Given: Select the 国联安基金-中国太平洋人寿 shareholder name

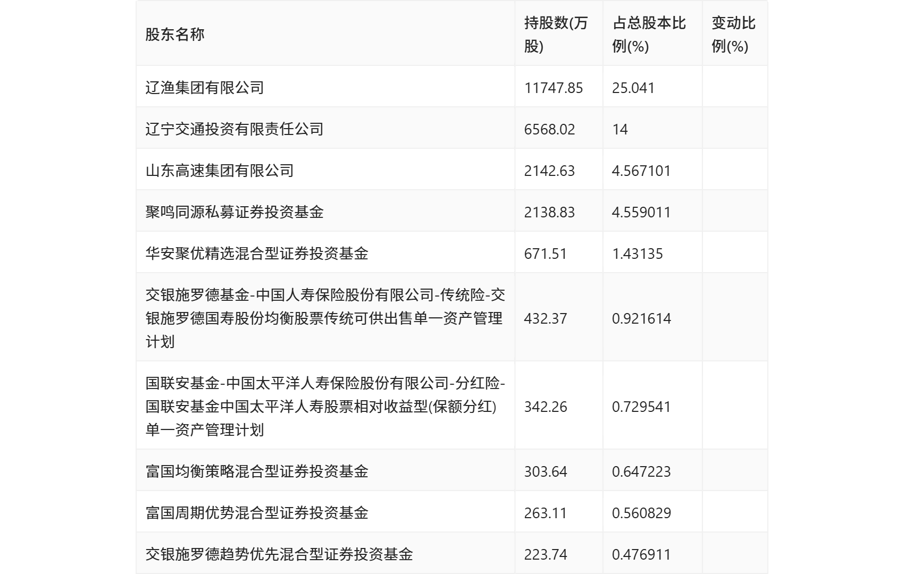Looking at the screenshot, I should pyautogui.click(x=325, y=406).
